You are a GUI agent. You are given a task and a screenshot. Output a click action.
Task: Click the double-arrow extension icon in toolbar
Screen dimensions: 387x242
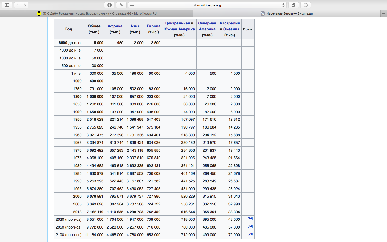pyautogui.click(x=121, y=5)
